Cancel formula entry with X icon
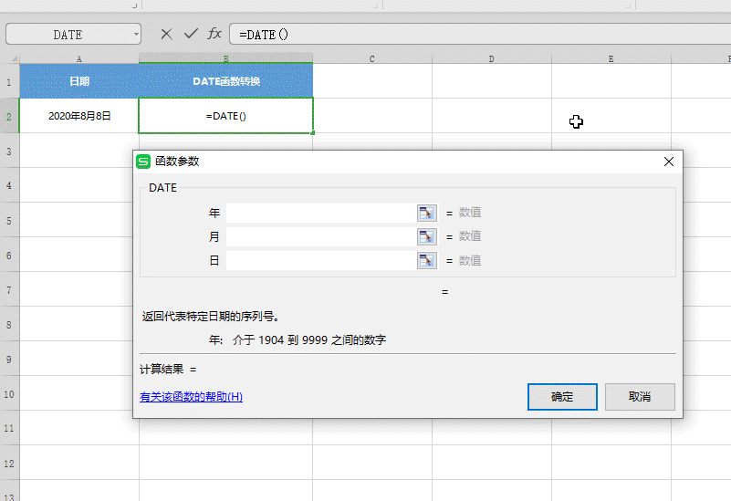The width and height of the screenshot is (731, 501). (x=166, y=34)
